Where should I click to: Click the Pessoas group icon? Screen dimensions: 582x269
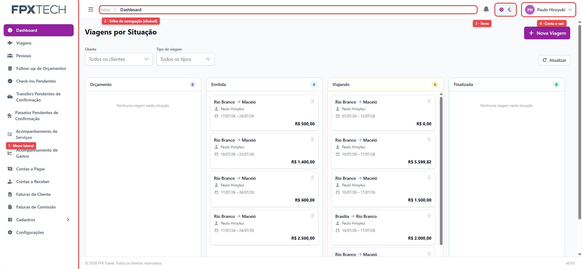coord(10,56)
